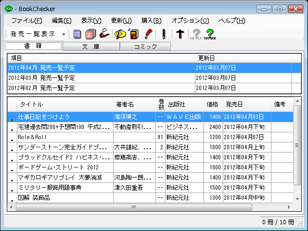Viewport: 308px width, 231px height.
Task: Open the ヘルプ(H) menu
Action: point(232,20)
